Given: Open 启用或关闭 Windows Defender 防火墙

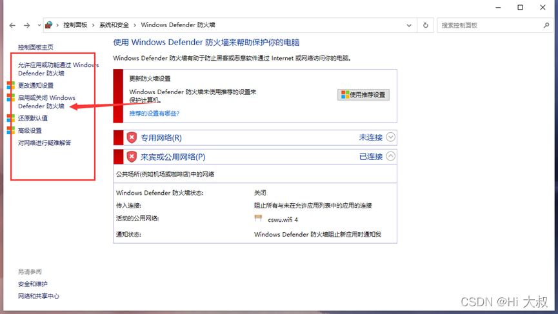Looking at the screenshot, I should point(46,102).
